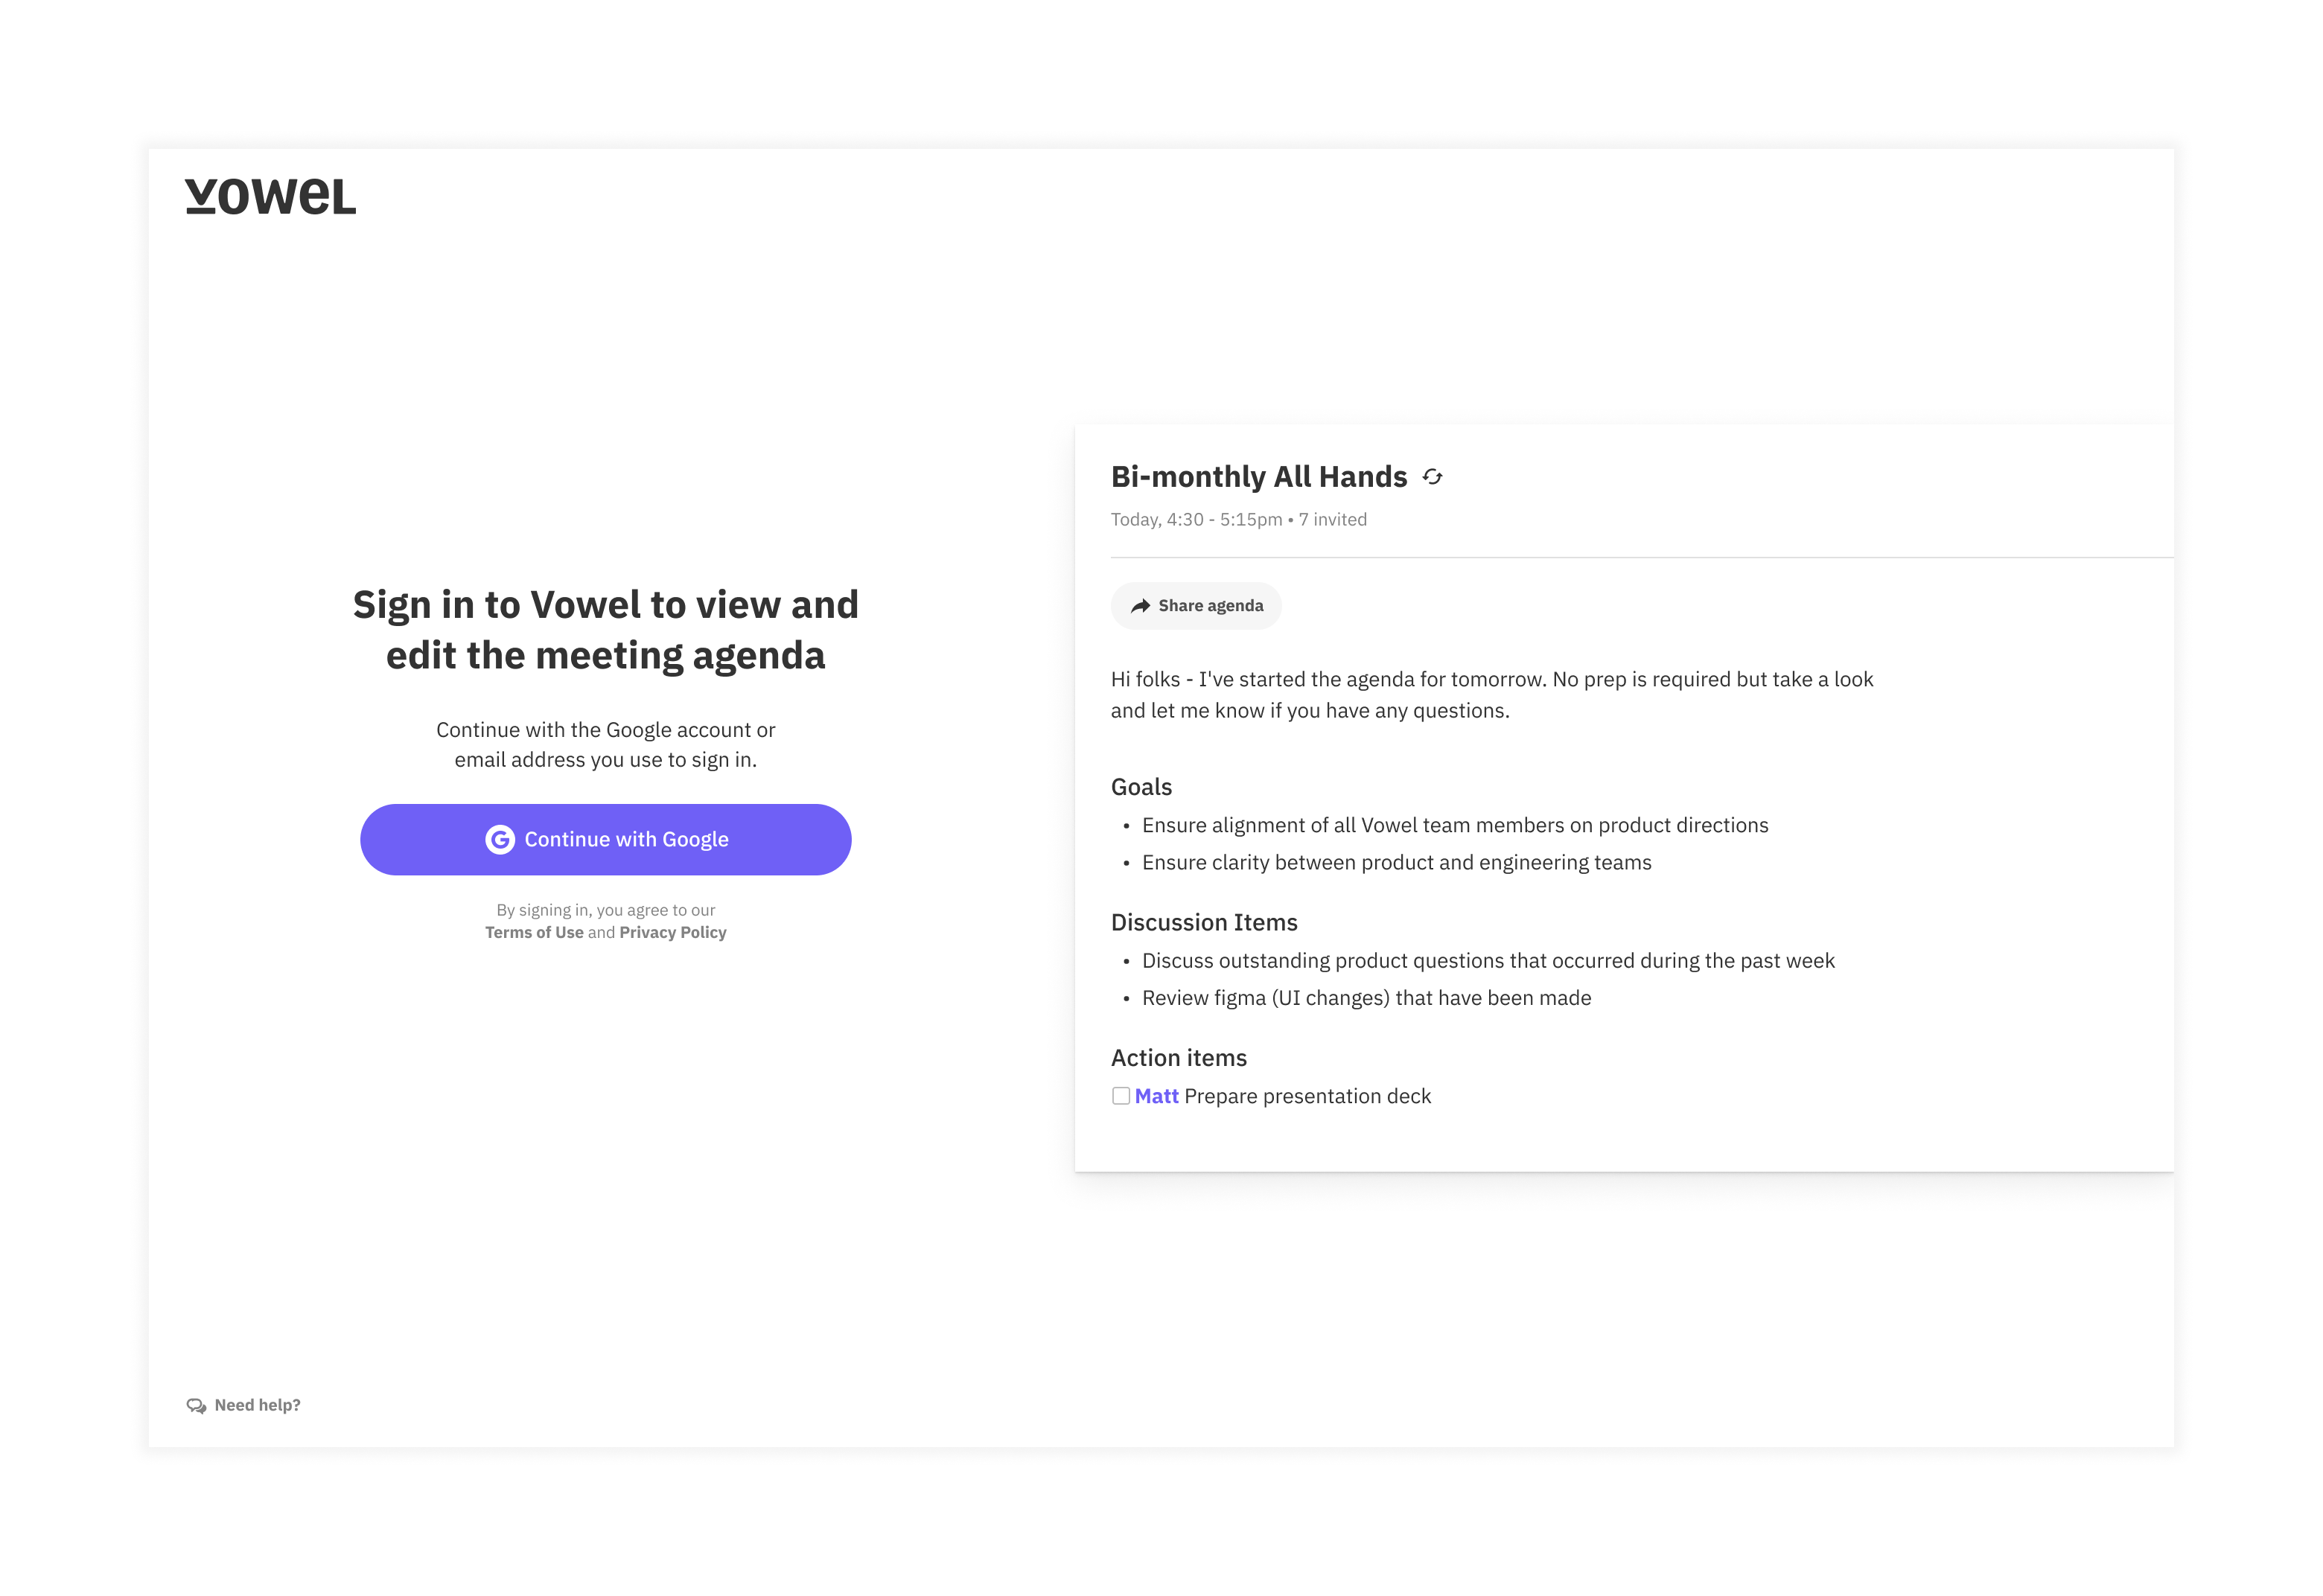Click the Matt mention in action items
The image size is (2323, 1596).
(1156, 1096)
